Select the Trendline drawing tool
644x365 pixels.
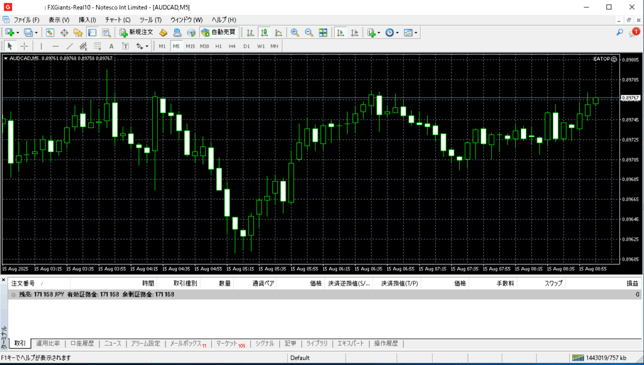tap(69, 46)
